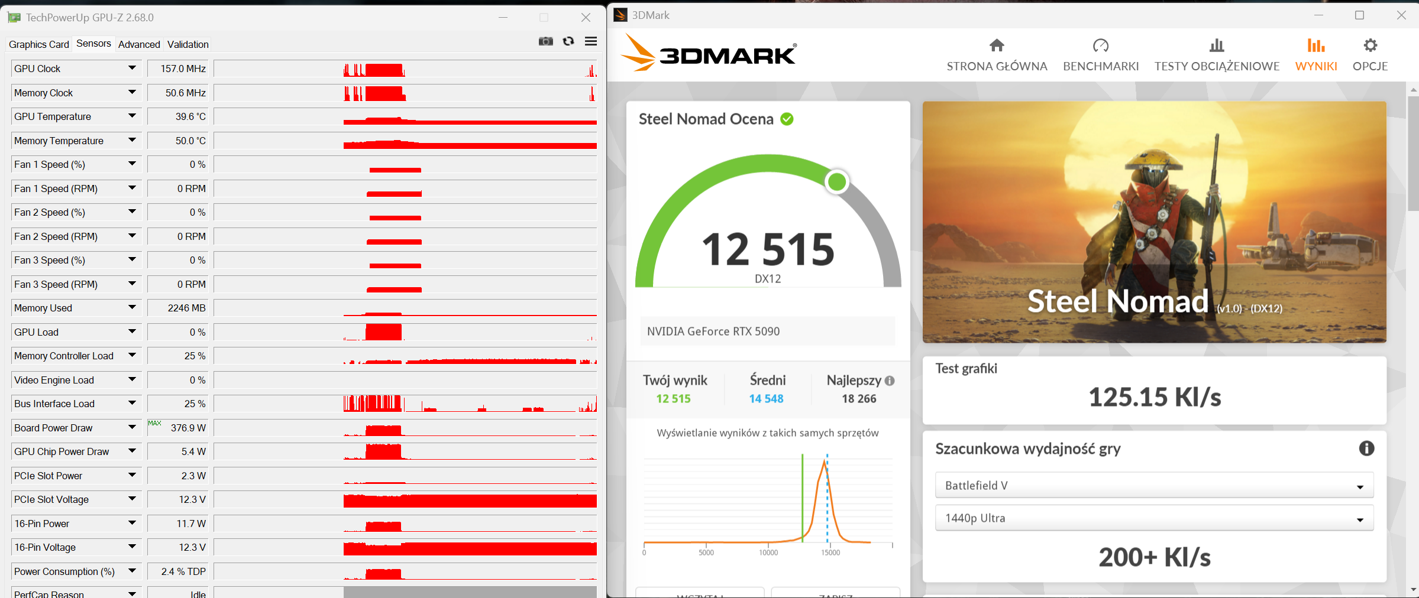
Task: Click the NVIDIA GeForce RTX 5090 label
Action: [x=713, y=331]
